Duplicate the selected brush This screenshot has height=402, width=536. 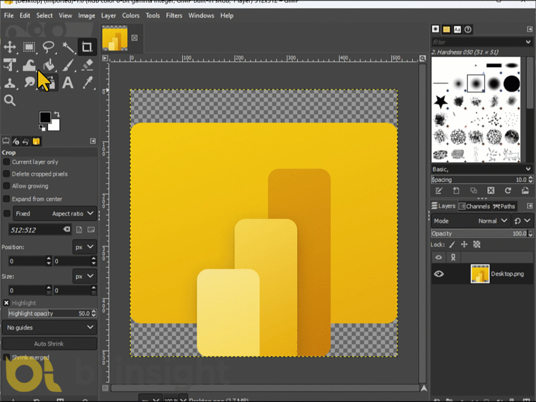473,191
